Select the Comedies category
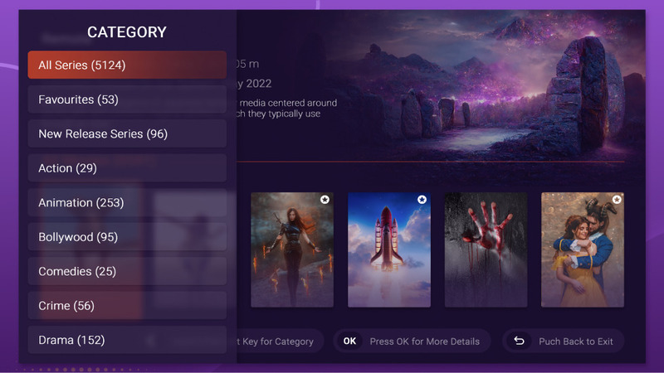The image size is (664, 373). tap(127, 271)
